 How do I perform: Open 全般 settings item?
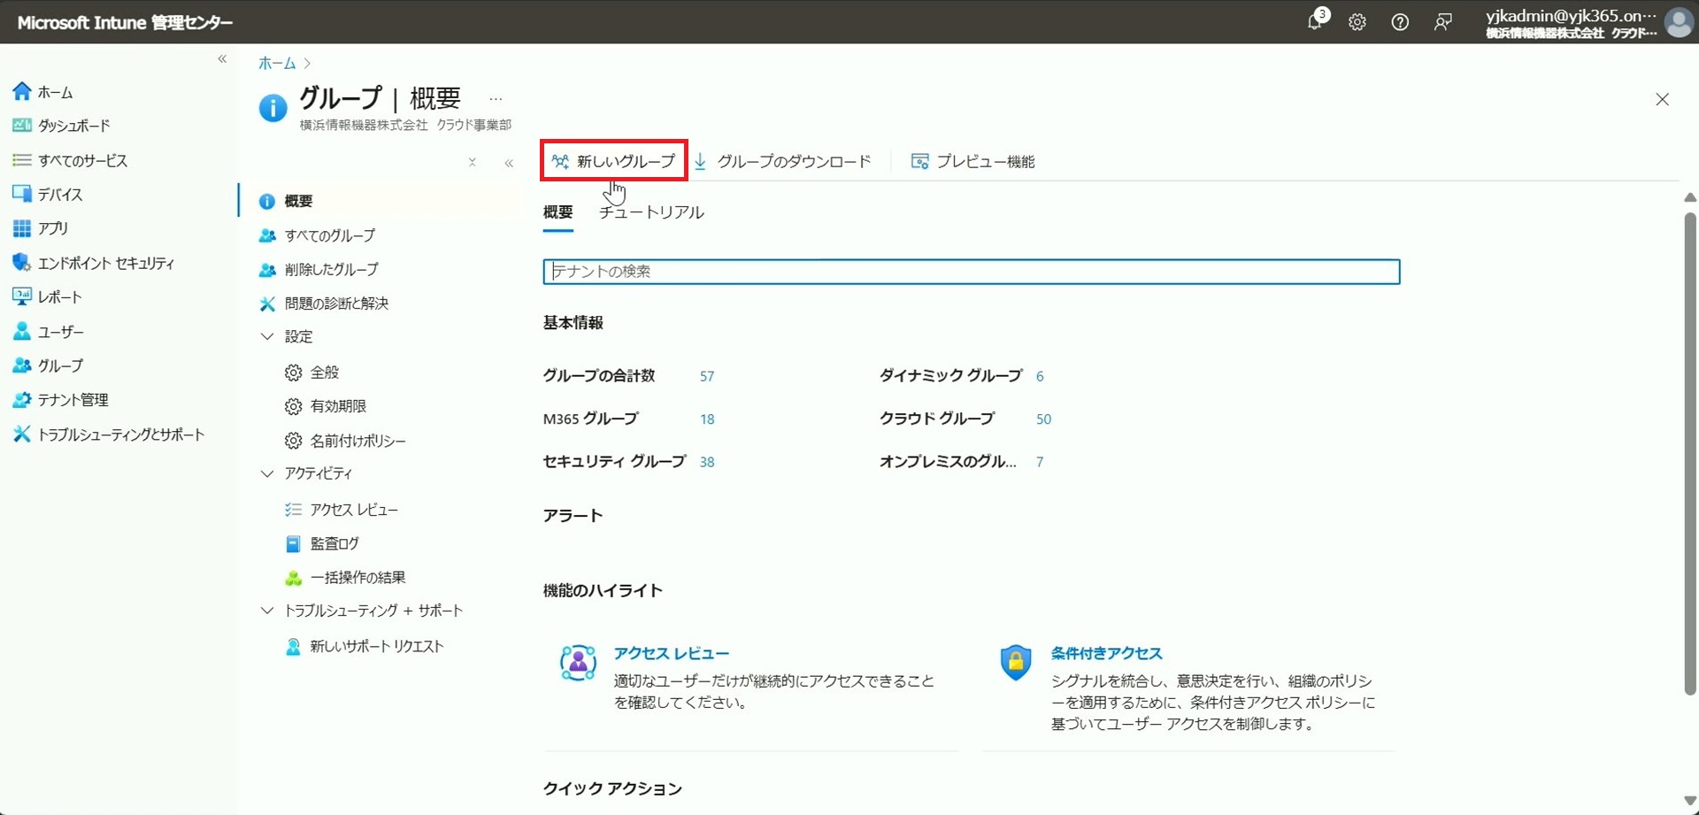324,373
